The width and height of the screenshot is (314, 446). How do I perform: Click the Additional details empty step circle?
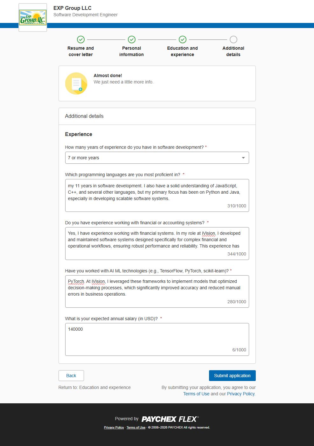tap(234, 40)
